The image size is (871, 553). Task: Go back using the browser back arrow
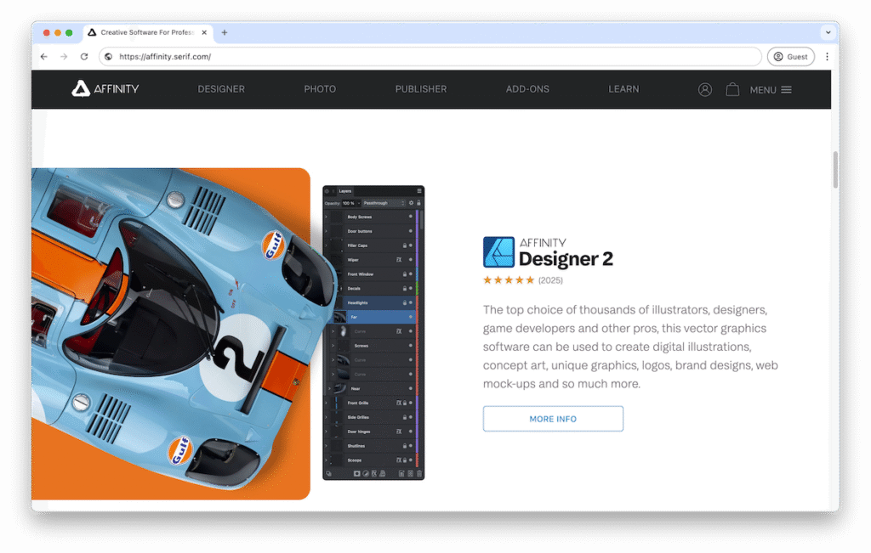point(44,57)
